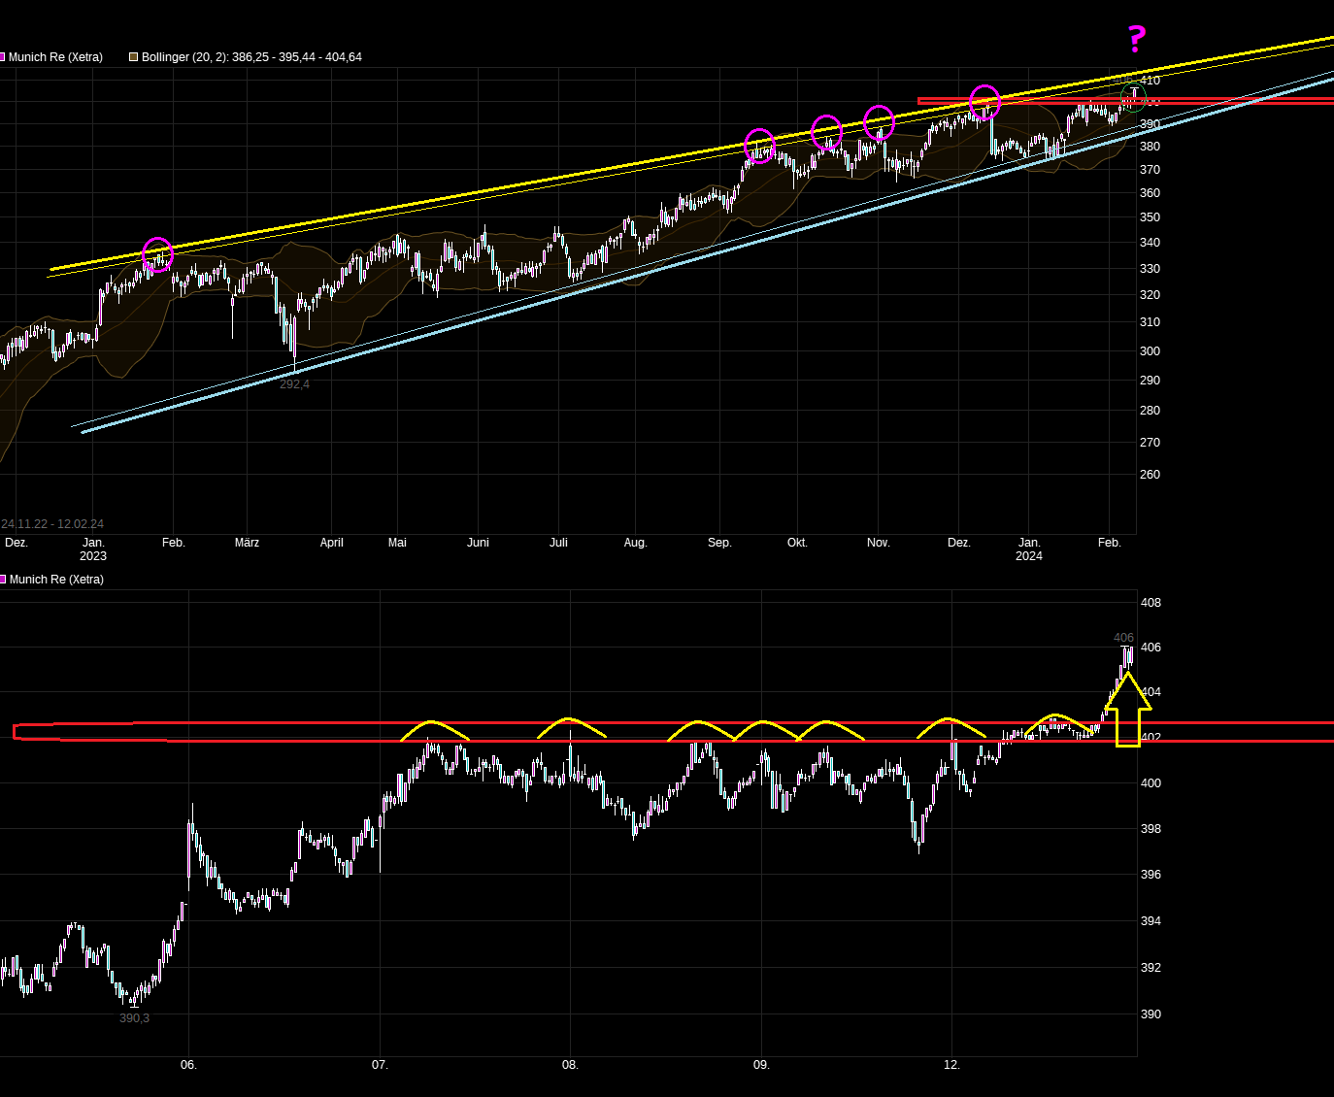The height and width of the screenshot is (1097, 1334).
Task: Click the 390,3 low label in lower chart
Action: tap(133, 1018)
